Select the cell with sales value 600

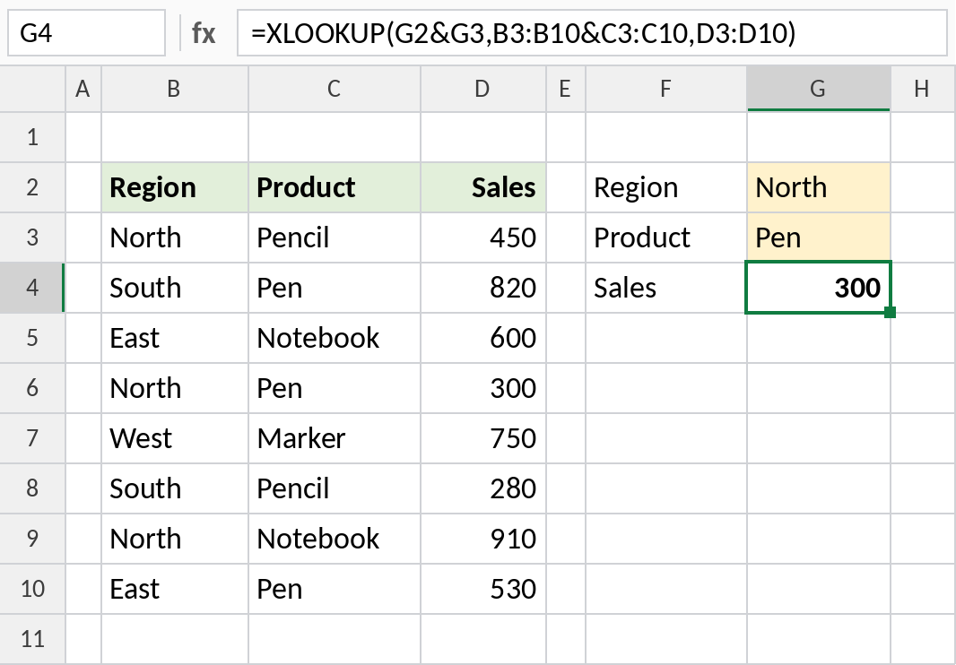[x=482, y=338]
